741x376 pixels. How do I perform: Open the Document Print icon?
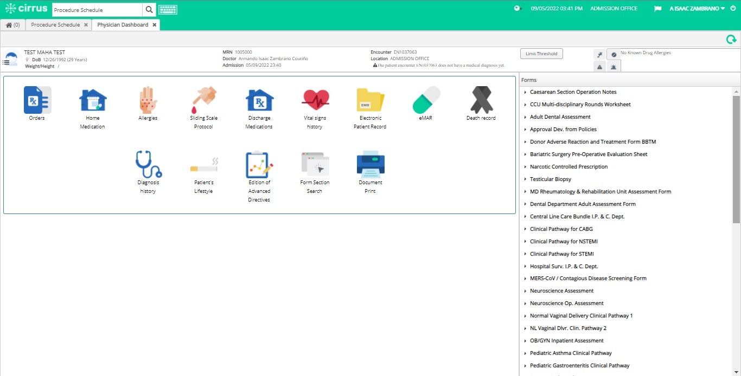point(370,164)
